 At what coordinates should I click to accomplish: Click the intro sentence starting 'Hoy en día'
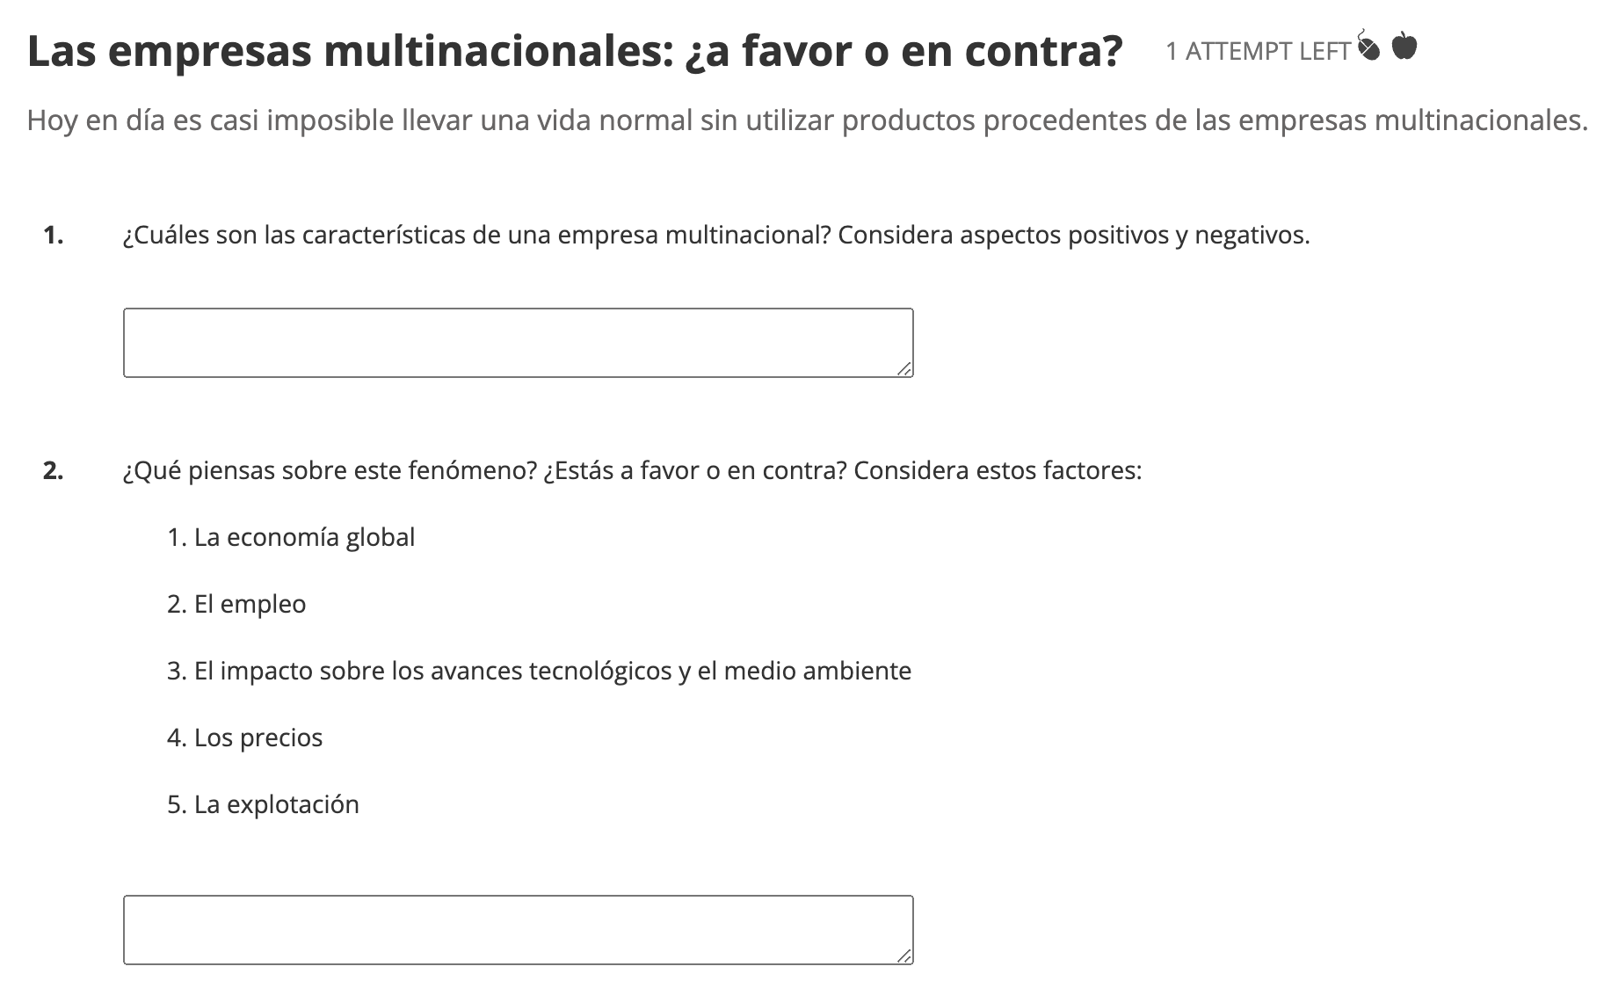pyautogui.click(x=807, y=120)
